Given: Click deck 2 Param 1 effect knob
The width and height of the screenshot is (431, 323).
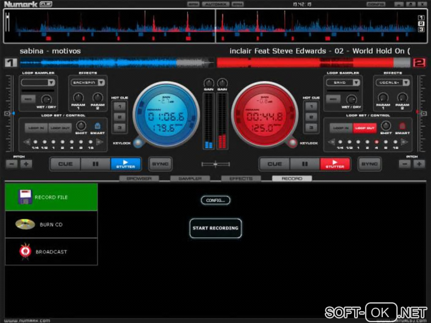Looking at the screenshot, I should click(383, 97).
